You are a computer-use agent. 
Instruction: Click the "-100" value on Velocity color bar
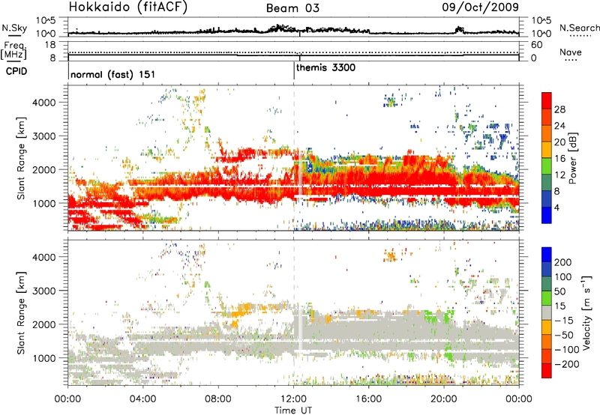pyautogui.click(x=567, y=349)
